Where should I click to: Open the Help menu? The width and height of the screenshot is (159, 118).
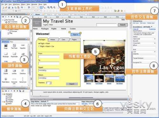pos(45,4)
